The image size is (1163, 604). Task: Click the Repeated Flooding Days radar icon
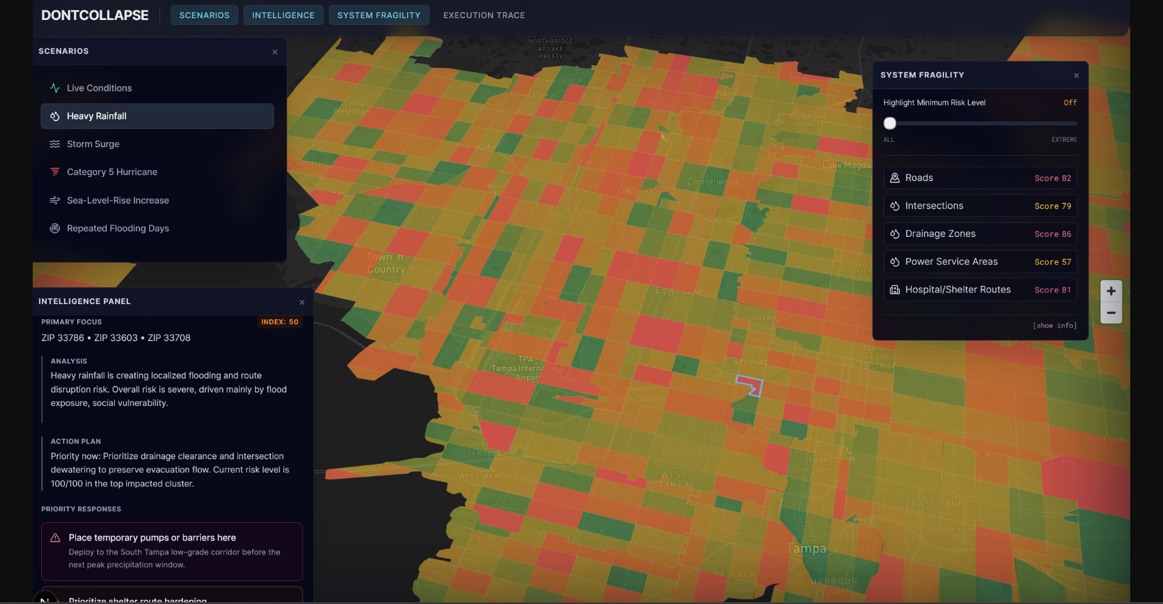tap(55, 228)
